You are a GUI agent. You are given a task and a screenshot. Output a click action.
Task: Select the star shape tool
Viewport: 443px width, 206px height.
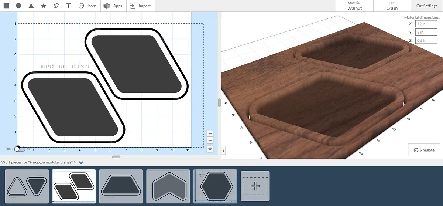(44, 6)
